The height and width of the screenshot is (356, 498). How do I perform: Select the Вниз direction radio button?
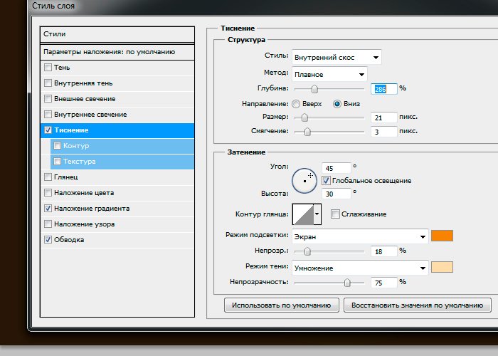[x=337, y=104]
